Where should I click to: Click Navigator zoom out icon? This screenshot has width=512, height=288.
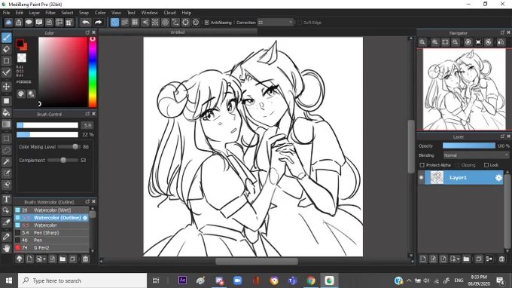(456, 42)
